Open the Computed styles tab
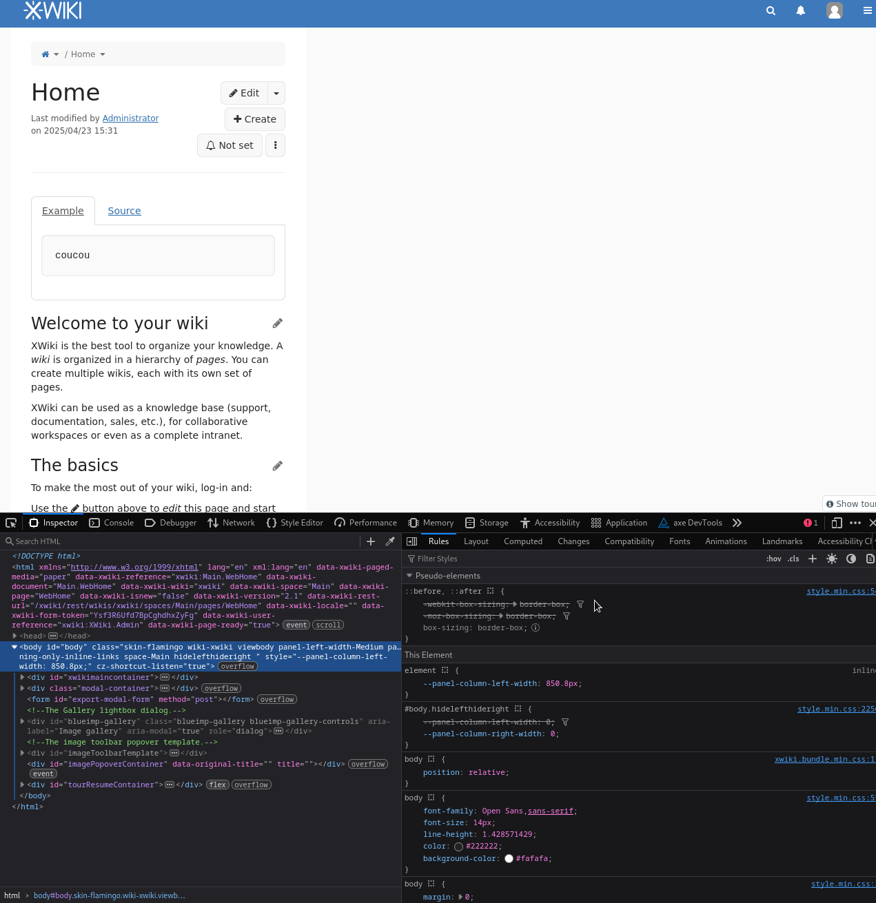 [523, 541]
